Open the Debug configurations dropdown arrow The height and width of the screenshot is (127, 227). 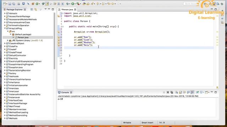pyautogui.click(x=70, y=4)
